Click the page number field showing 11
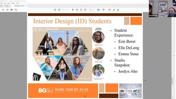Viewport: 176px width, 99px height. pos(64,10)
